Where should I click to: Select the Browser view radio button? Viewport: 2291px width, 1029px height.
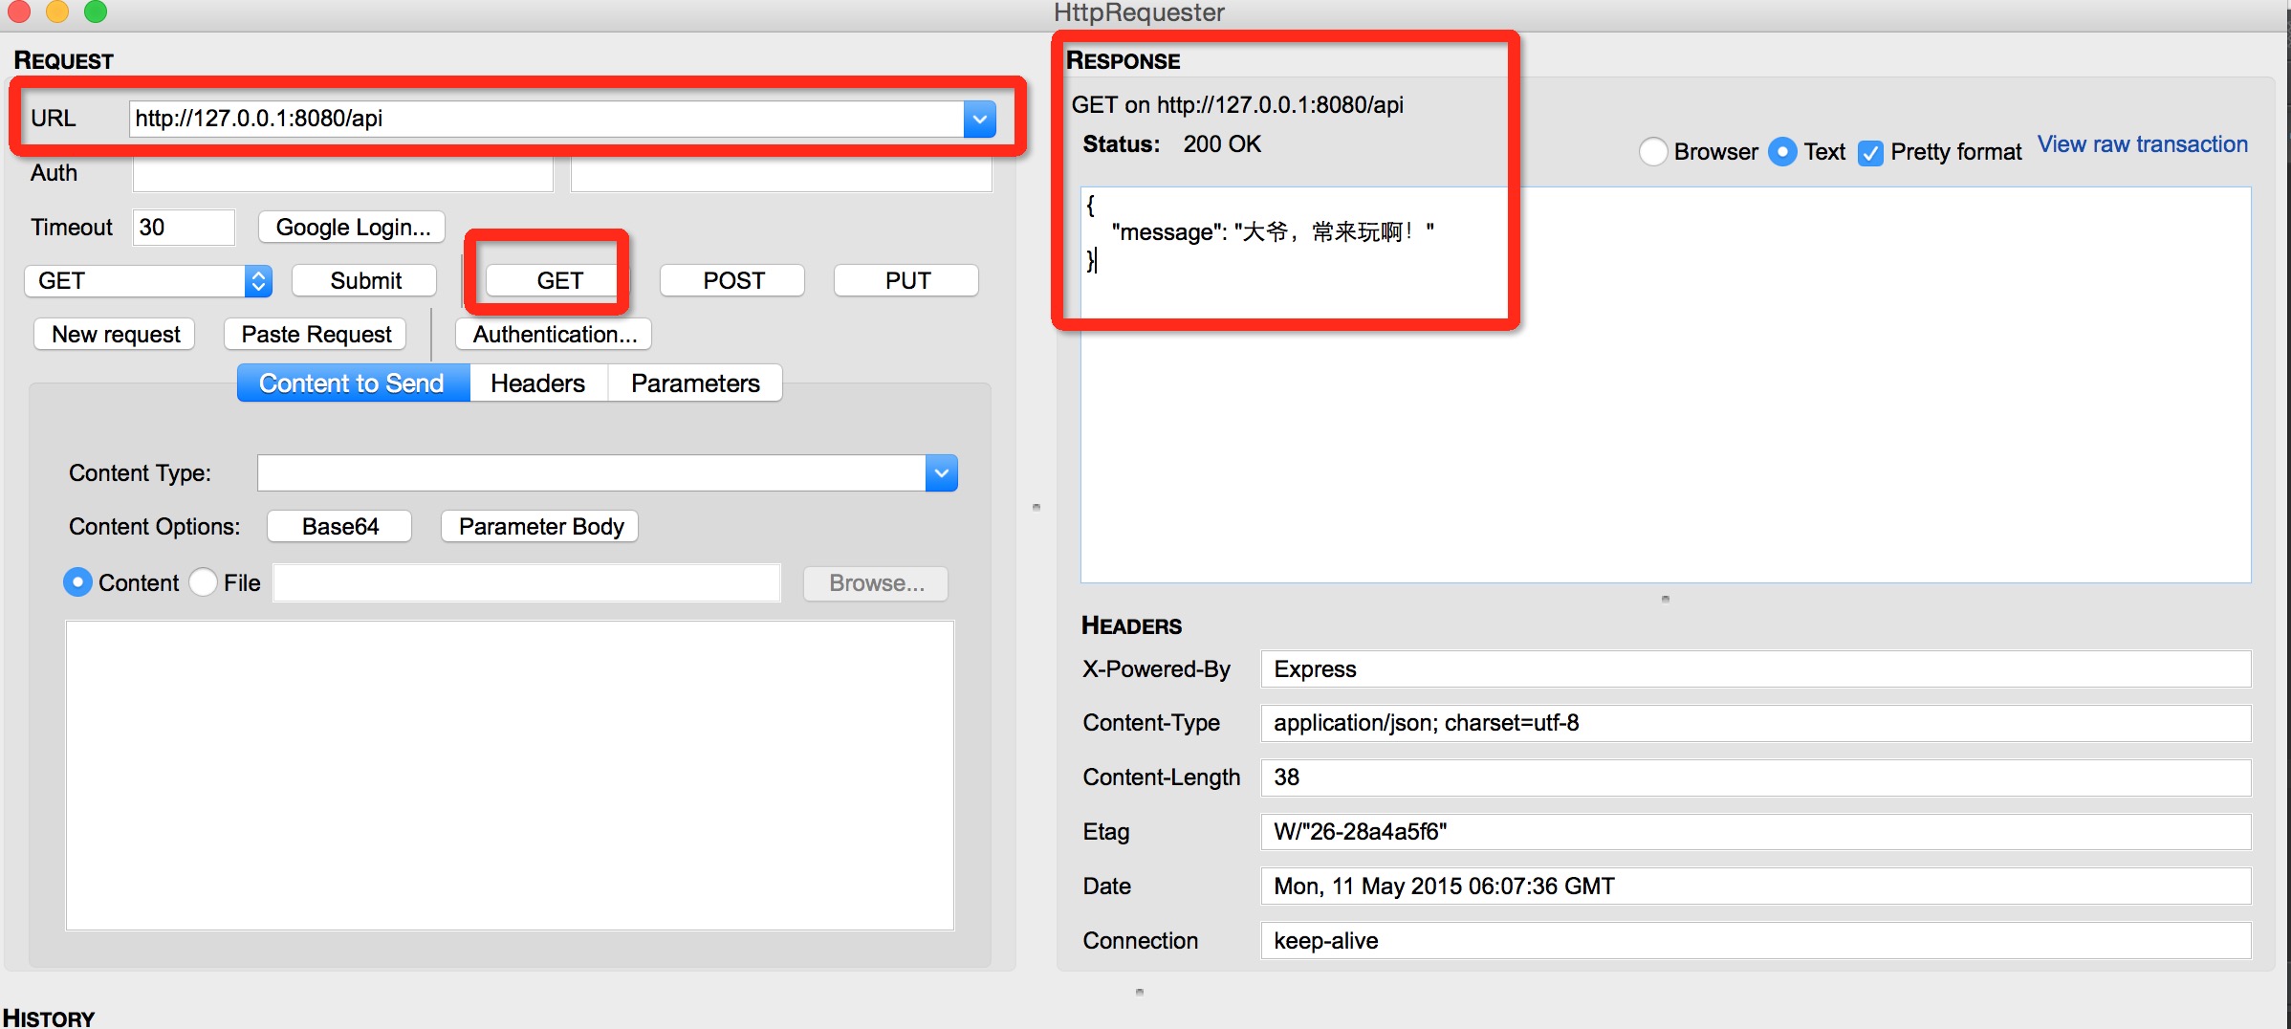pyautogui.click(x=1653, y=152)
